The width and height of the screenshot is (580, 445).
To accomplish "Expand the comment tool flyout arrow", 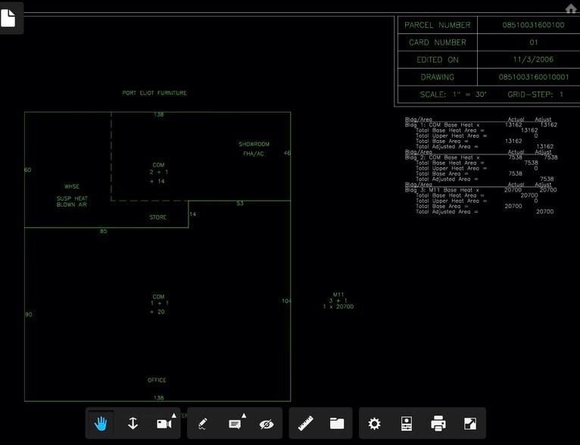I will click(x=244, y=415).
